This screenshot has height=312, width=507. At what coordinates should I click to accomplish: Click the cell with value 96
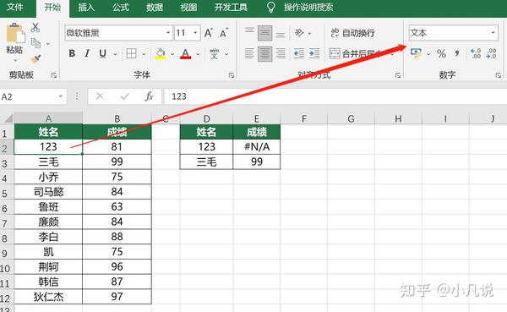pos(117,266)
